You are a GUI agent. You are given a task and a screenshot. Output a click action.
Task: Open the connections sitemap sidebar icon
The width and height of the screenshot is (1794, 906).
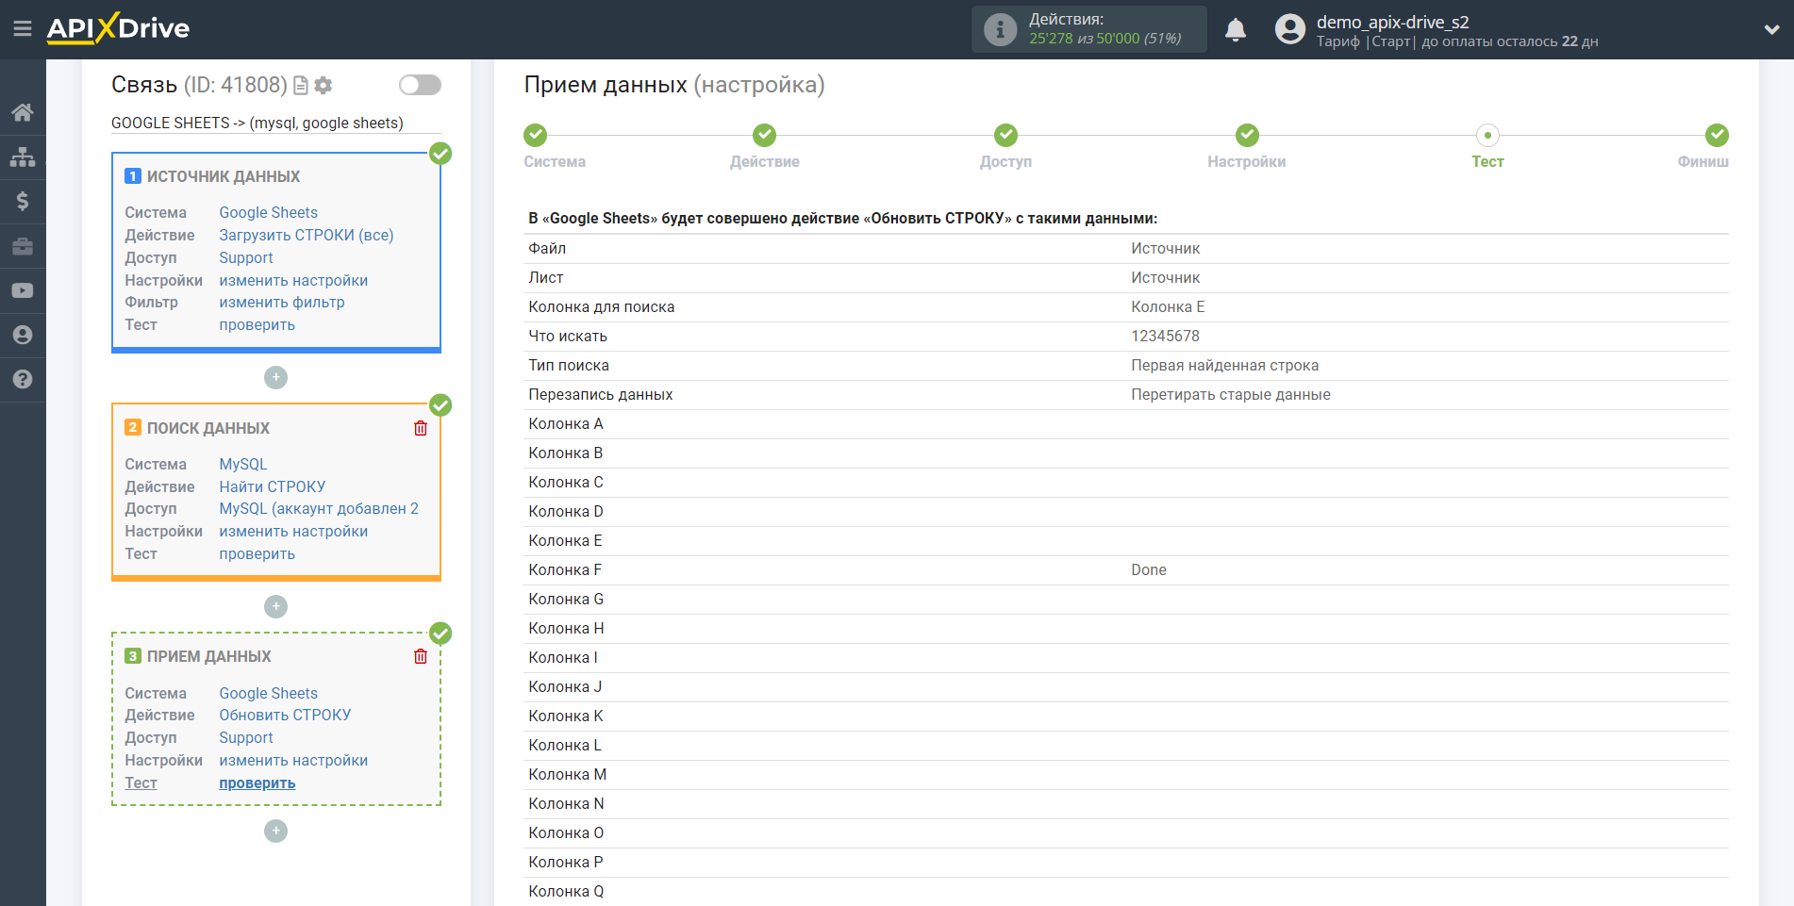(x=23, y=156)
